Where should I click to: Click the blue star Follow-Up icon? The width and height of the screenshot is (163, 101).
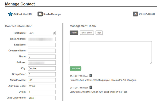[10, 14]
